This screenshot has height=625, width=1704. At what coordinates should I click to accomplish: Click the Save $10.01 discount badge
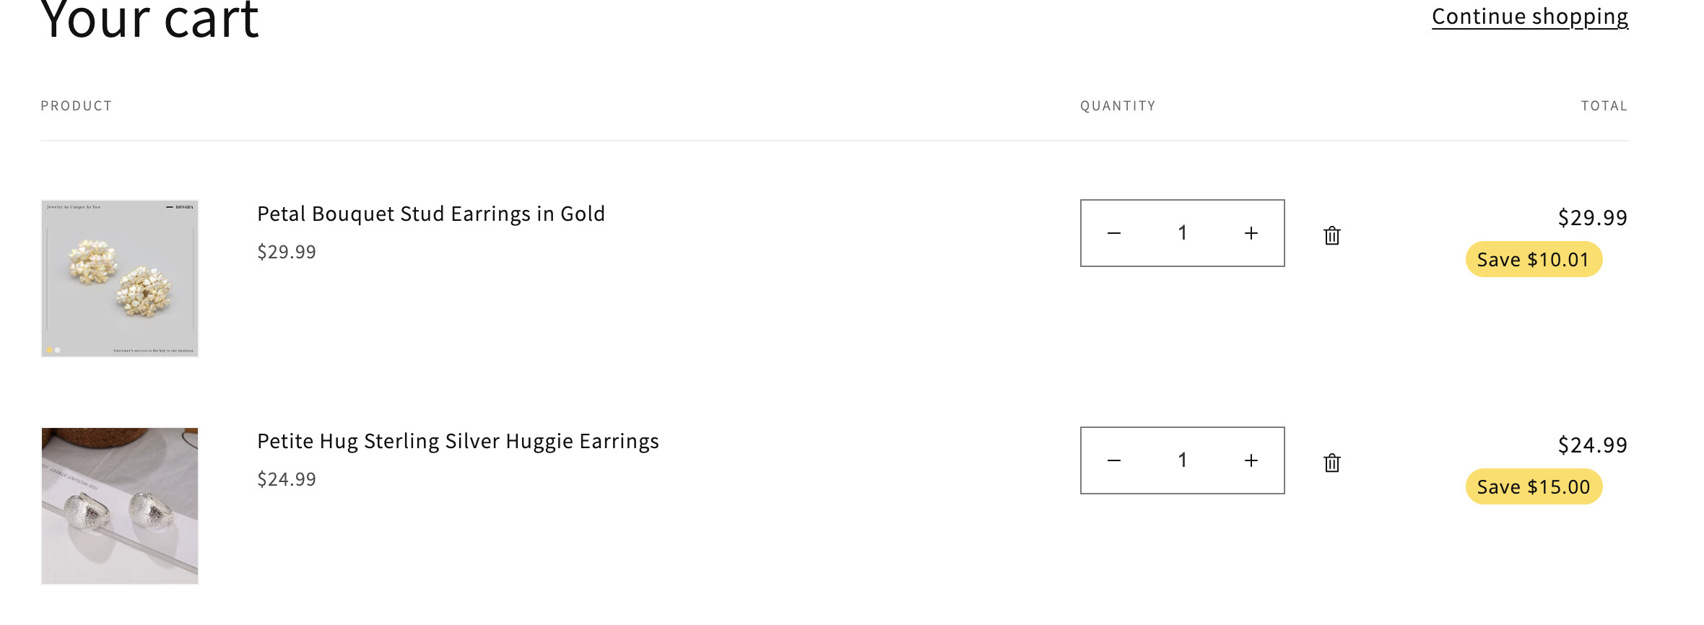pyautogui.click(x=1534, y=260)
